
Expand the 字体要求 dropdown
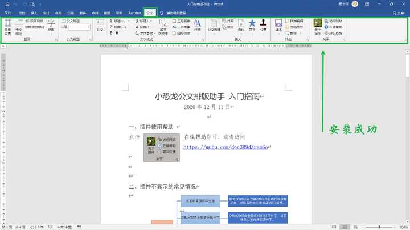[x=155, y=34]
